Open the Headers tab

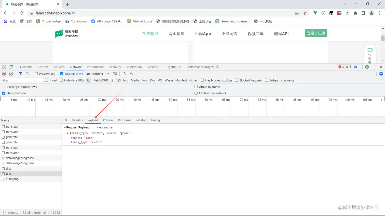[77, 120]
